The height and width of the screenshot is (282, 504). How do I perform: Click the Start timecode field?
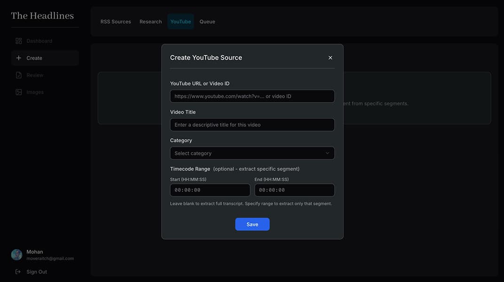210,190
